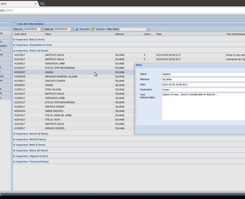This screenshot has width=245, height=199.
Task: Expand the Inspecteur: Hassen group
Action: point(15,134)
